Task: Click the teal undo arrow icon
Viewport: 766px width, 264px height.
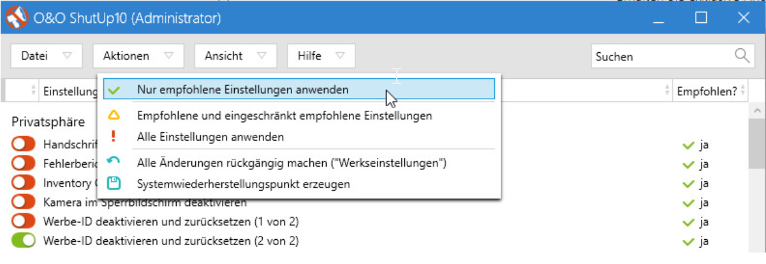Action: click(x=114, y=163)
